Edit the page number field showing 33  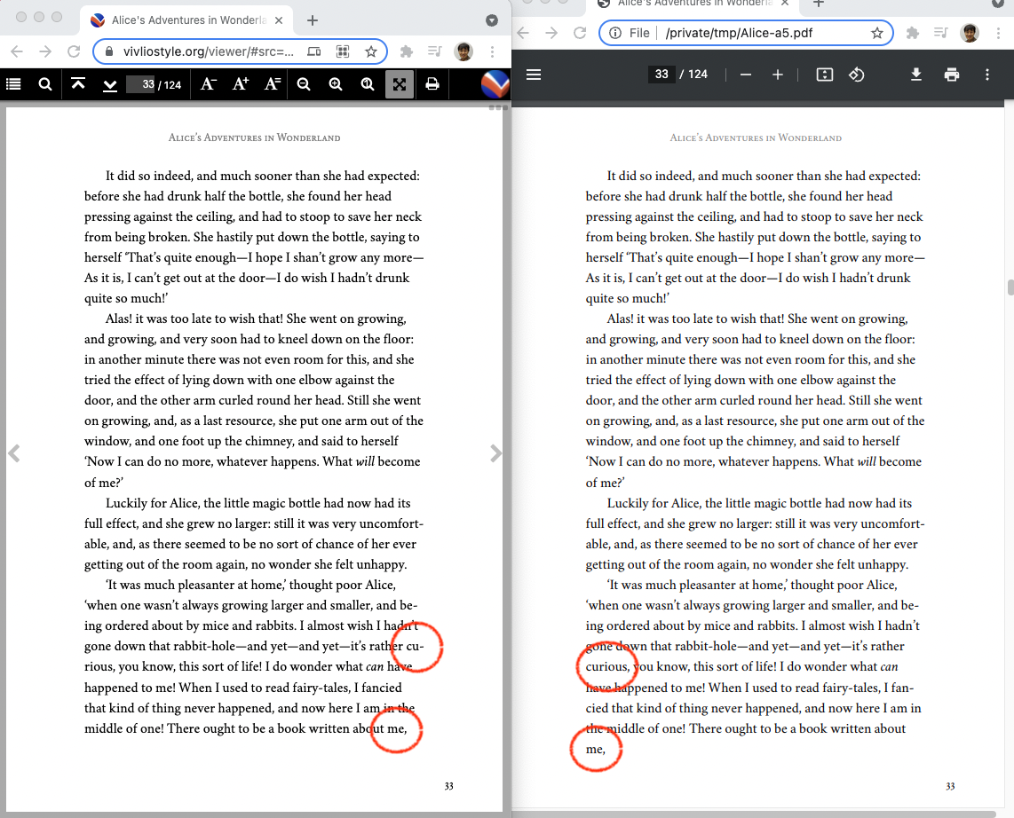[139, 84]
